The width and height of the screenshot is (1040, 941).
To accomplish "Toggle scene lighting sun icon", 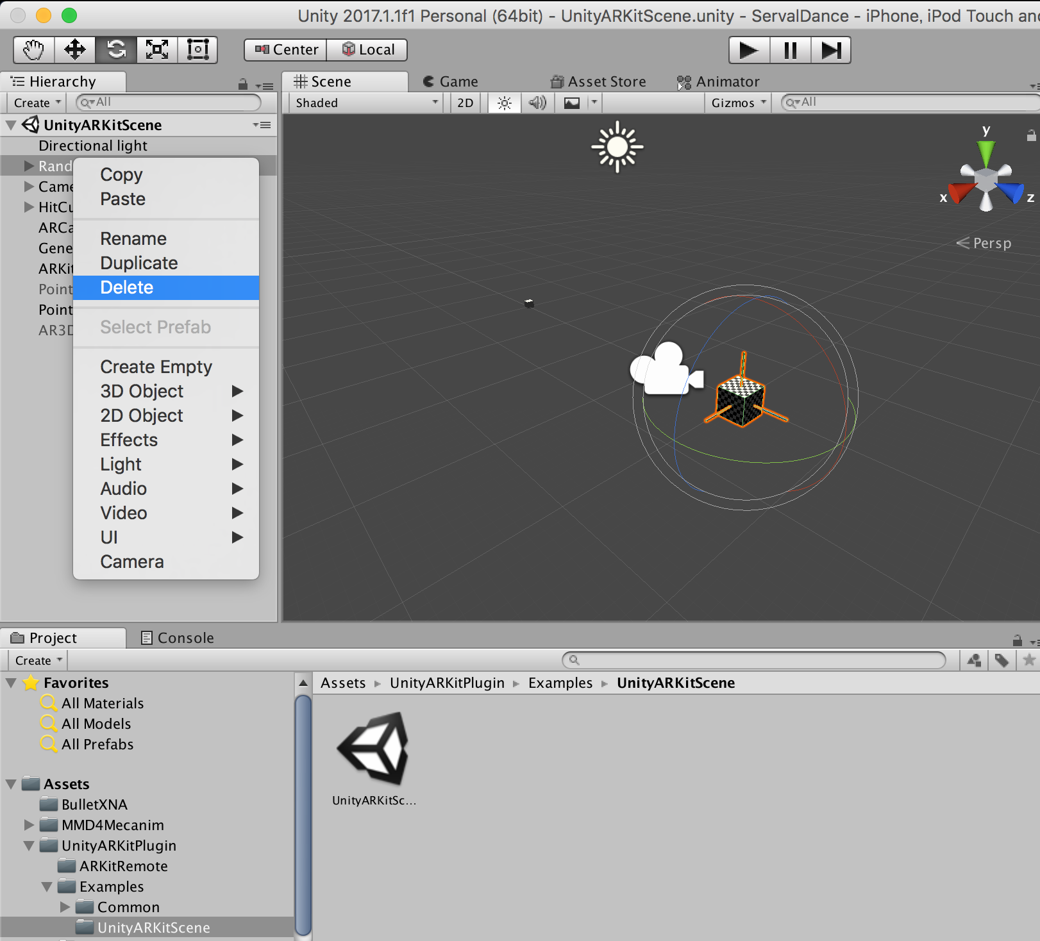I will tap(504, 103).
